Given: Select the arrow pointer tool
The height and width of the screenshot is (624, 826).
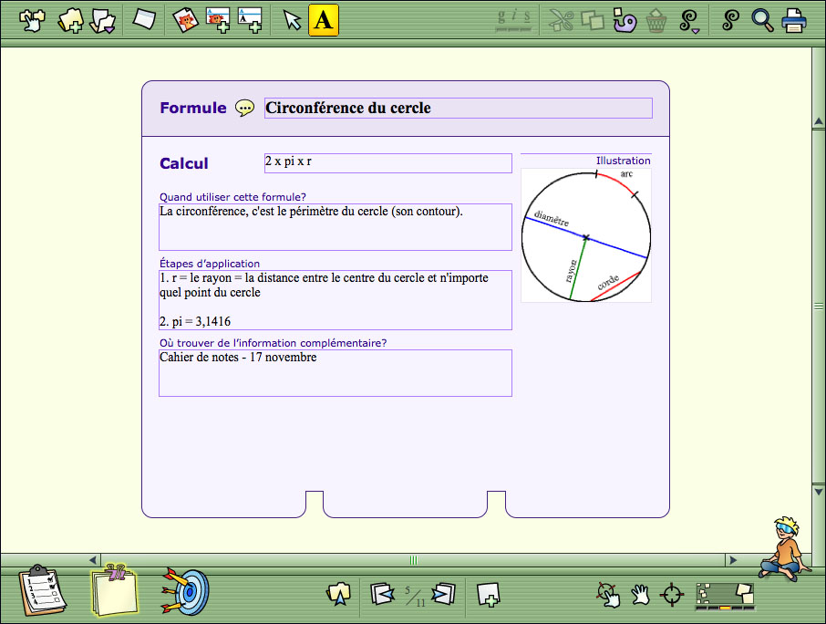Looking at the screenshot, I should [x=292, y=21].
